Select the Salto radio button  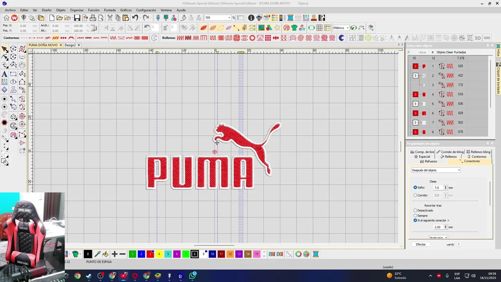tap(415, 188)
